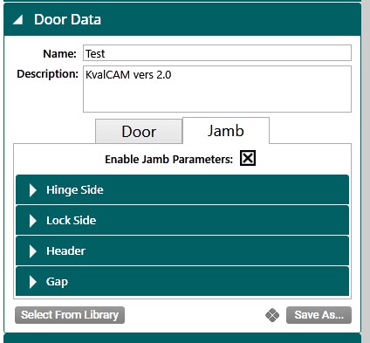Expand the Lock Side section
370x343 pixels.
coord(182,220)
